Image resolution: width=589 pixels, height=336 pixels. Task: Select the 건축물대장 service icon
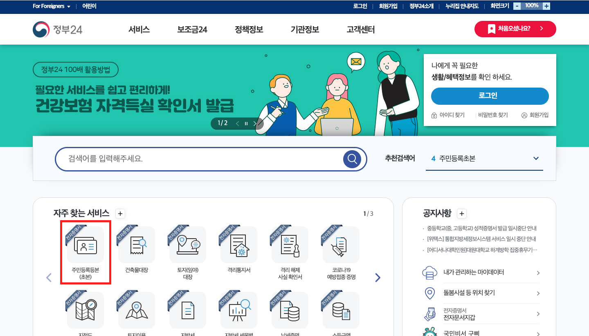(x=136, y=245)
